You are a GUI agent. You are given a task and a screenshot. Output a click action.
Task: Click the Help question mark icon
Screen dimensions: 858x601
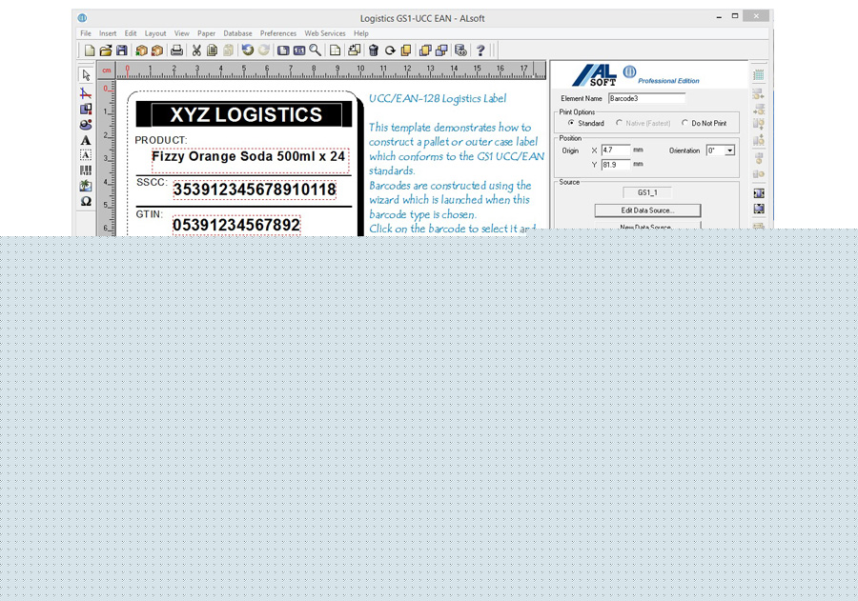coord(480,50)
